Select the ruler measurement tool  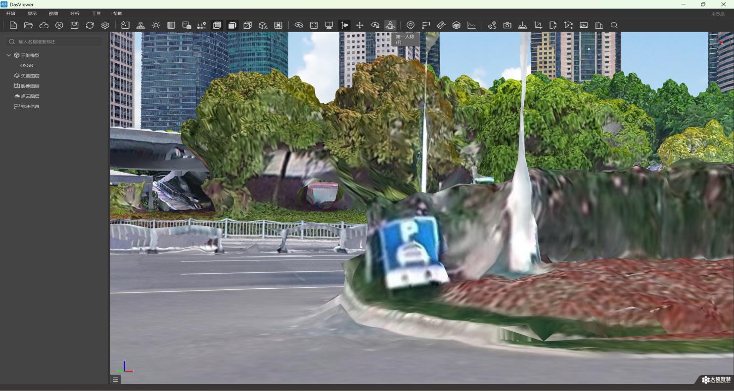pos(441,25)
